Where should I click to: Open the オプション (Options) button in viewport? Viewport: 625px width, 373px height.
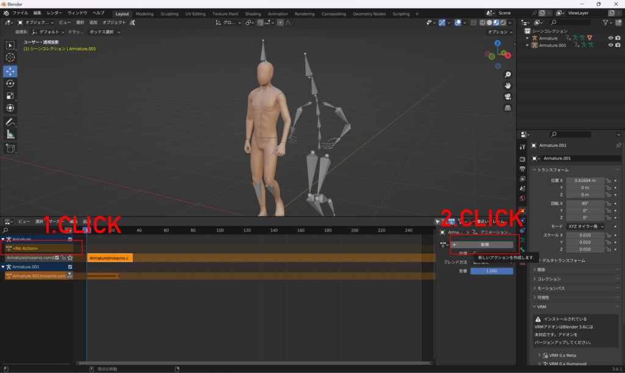500,32
